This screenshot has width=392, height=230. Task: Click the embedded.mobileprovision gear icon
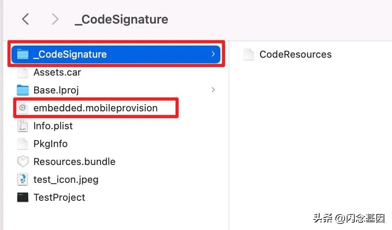23,108
